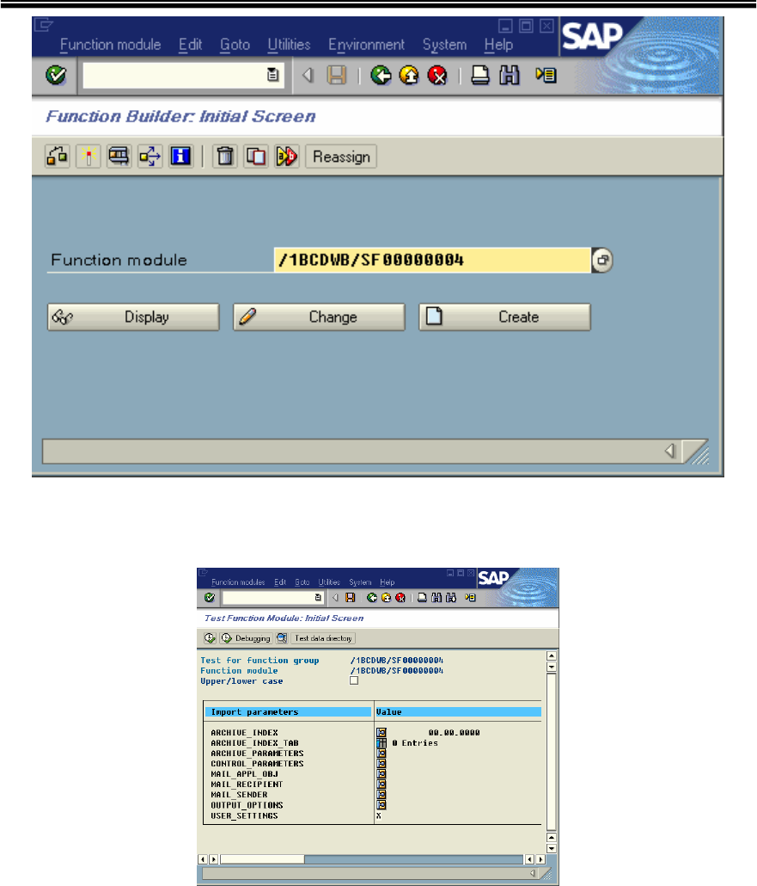The height and width of the screenshot is (886, 757).
Task: Click the Save diskette icon in Function Builder toolbar
Action: [x=337, y=75]
